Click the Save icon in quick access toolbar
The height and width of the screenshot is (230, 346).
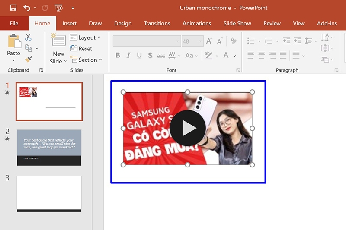tap(13, 8)
